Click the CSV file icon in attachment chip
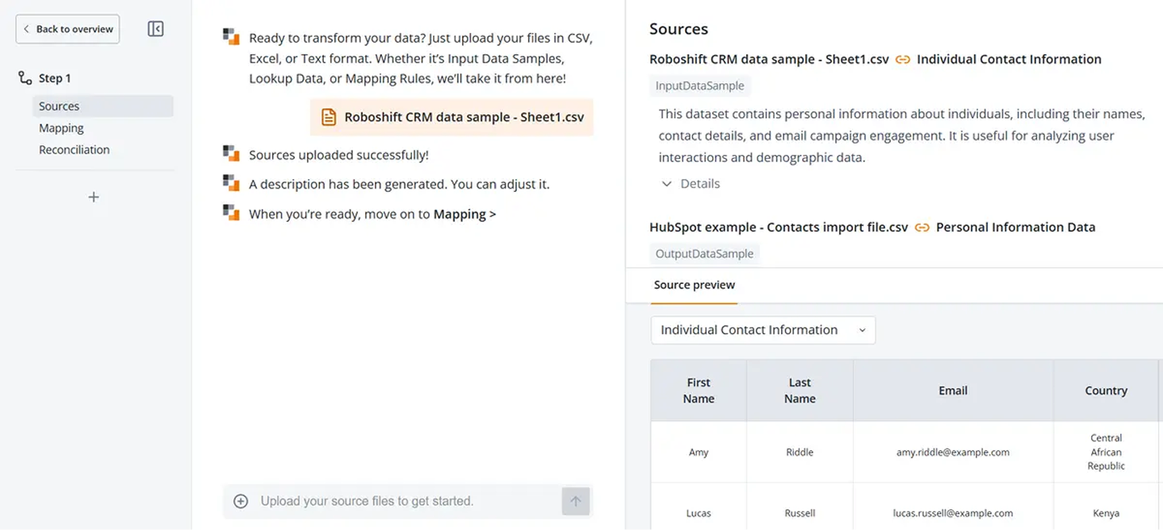The height and width of the screenshot is (530, 1163). click(x=329, y=117)
